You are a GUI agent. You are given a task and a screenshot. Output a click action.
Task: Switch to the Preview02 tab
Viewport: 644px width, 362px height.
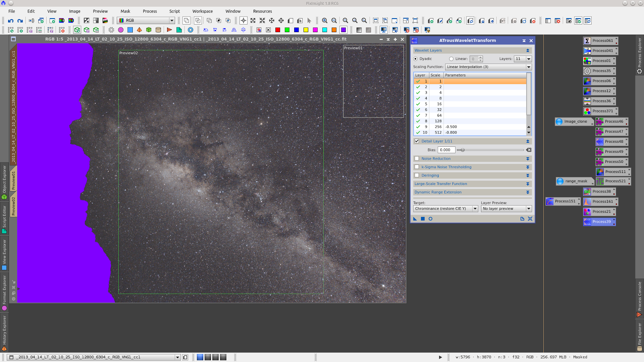point(13,206)
